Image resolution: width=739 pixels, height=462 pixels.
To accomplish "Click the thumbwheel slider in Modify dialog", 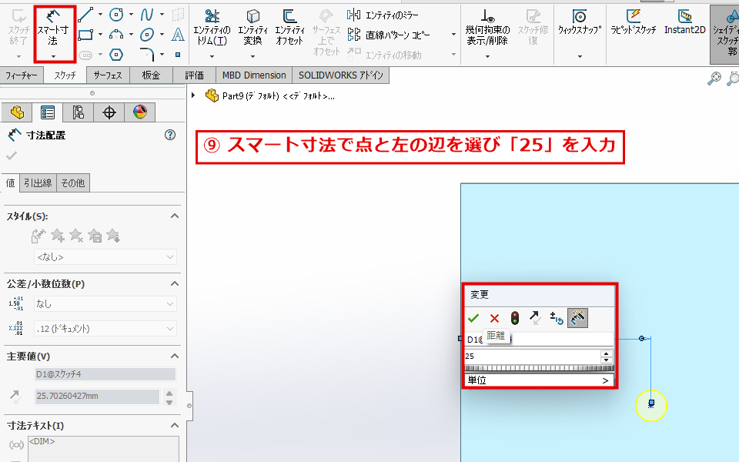I will pos(539,368).
